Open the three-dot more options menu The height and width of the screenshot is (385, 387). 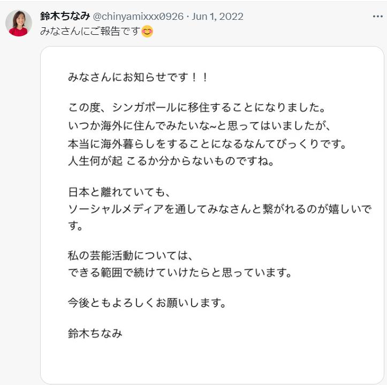377,17
